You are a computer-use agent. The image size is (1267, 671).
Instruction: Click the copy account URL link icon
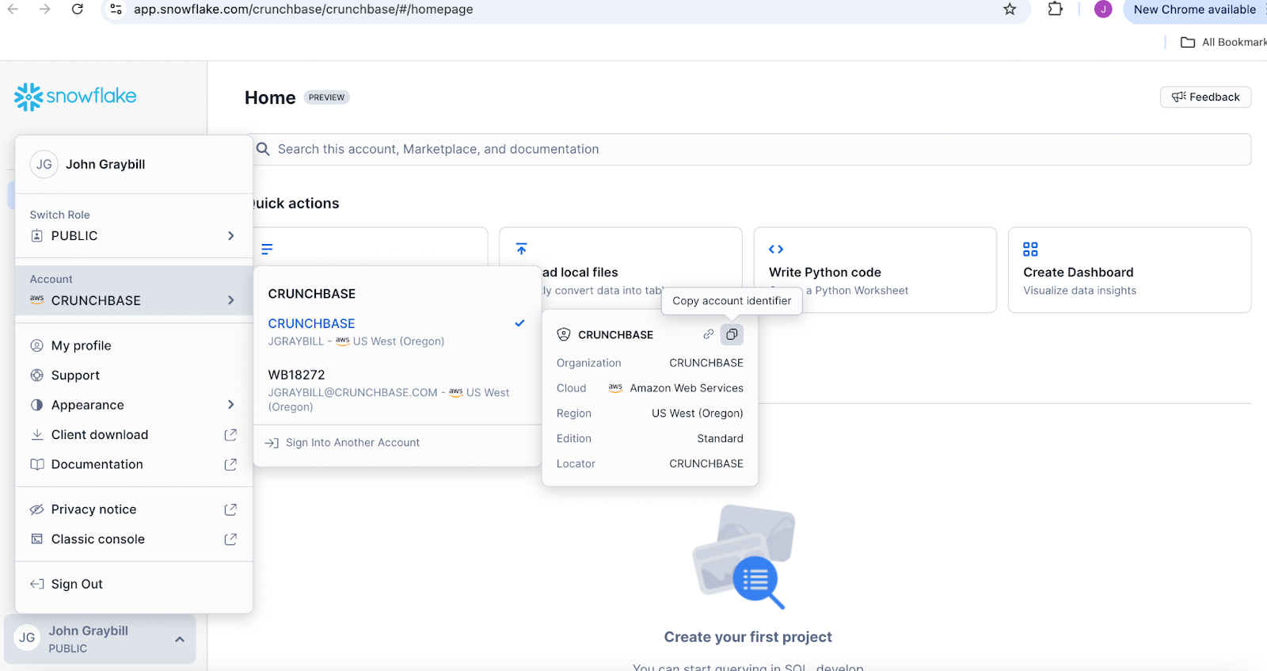click(709, 334)
